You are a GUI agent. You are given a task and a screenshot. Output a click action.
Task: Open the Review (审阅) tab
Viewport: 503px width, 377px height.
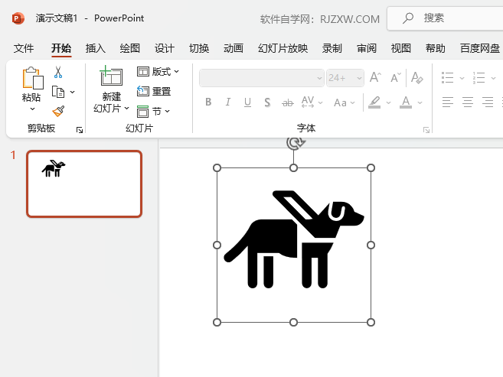[x=367, y=48]
